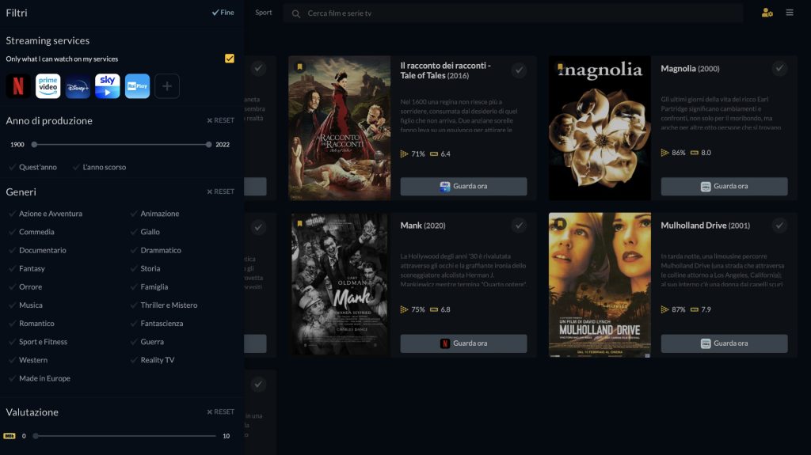Reset the Valutazione filter
The image size is (811, 455).
pos(221,411)
